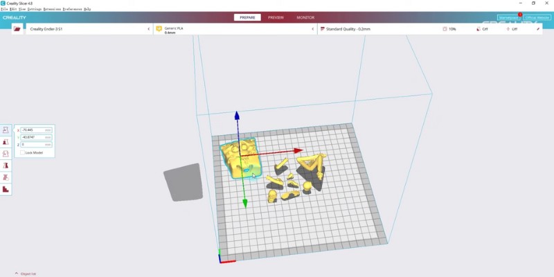Open the View menu
Image resolution: width=554 pixels, height=277 pixels.
point(22,9)
